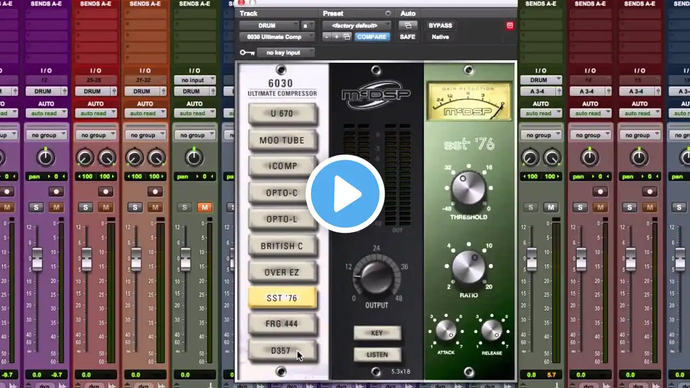Click the red plug-in target button
Screen dimensions: 690x388
tap(510, 25)
